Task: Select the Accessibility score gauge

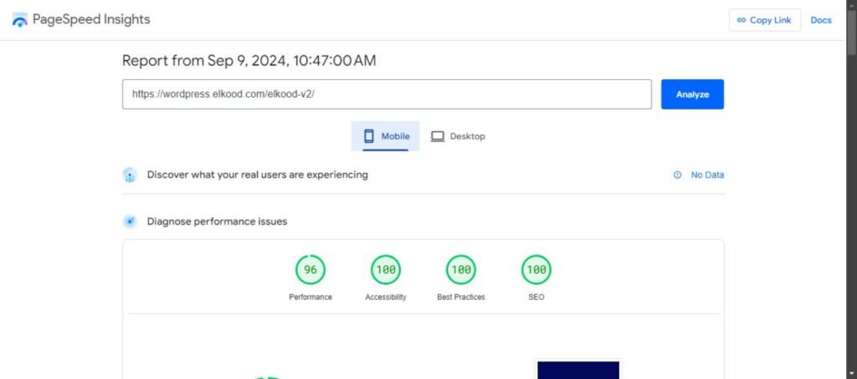Action: click(386, 270)
